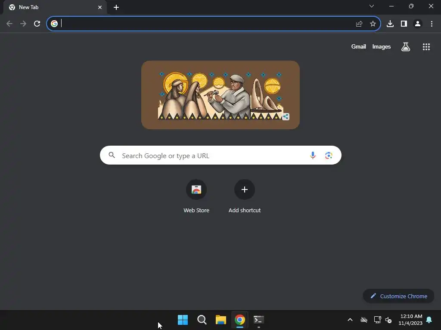Open the Web Store shortcut
The width and height of the screenshot is (441, 330).
pos(196,196)
